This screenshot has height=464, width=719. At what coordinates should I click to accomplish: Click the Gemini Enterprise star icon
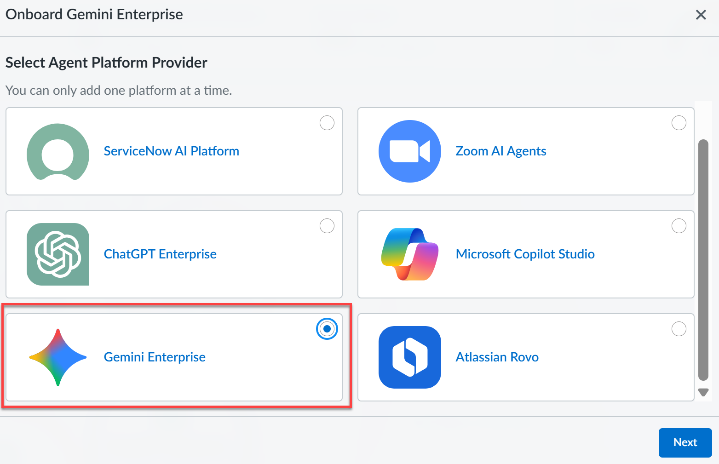pos(58,357)
